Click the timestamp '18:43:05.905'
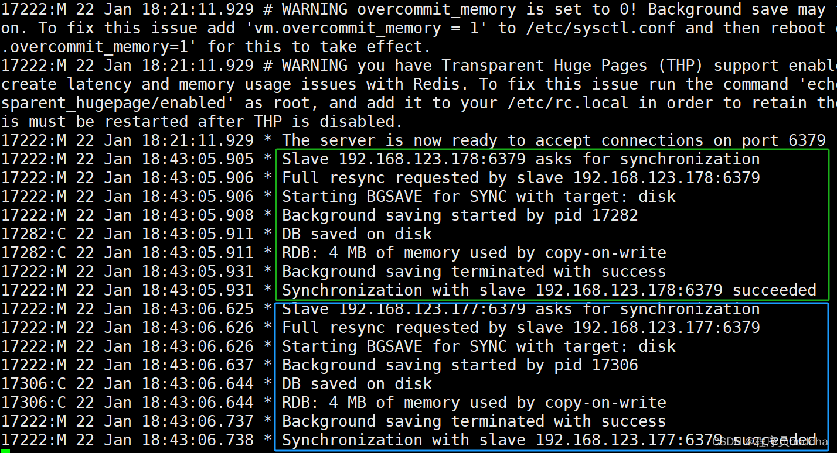837x453 pixels. pyautogui.click(x=198, y=159)
